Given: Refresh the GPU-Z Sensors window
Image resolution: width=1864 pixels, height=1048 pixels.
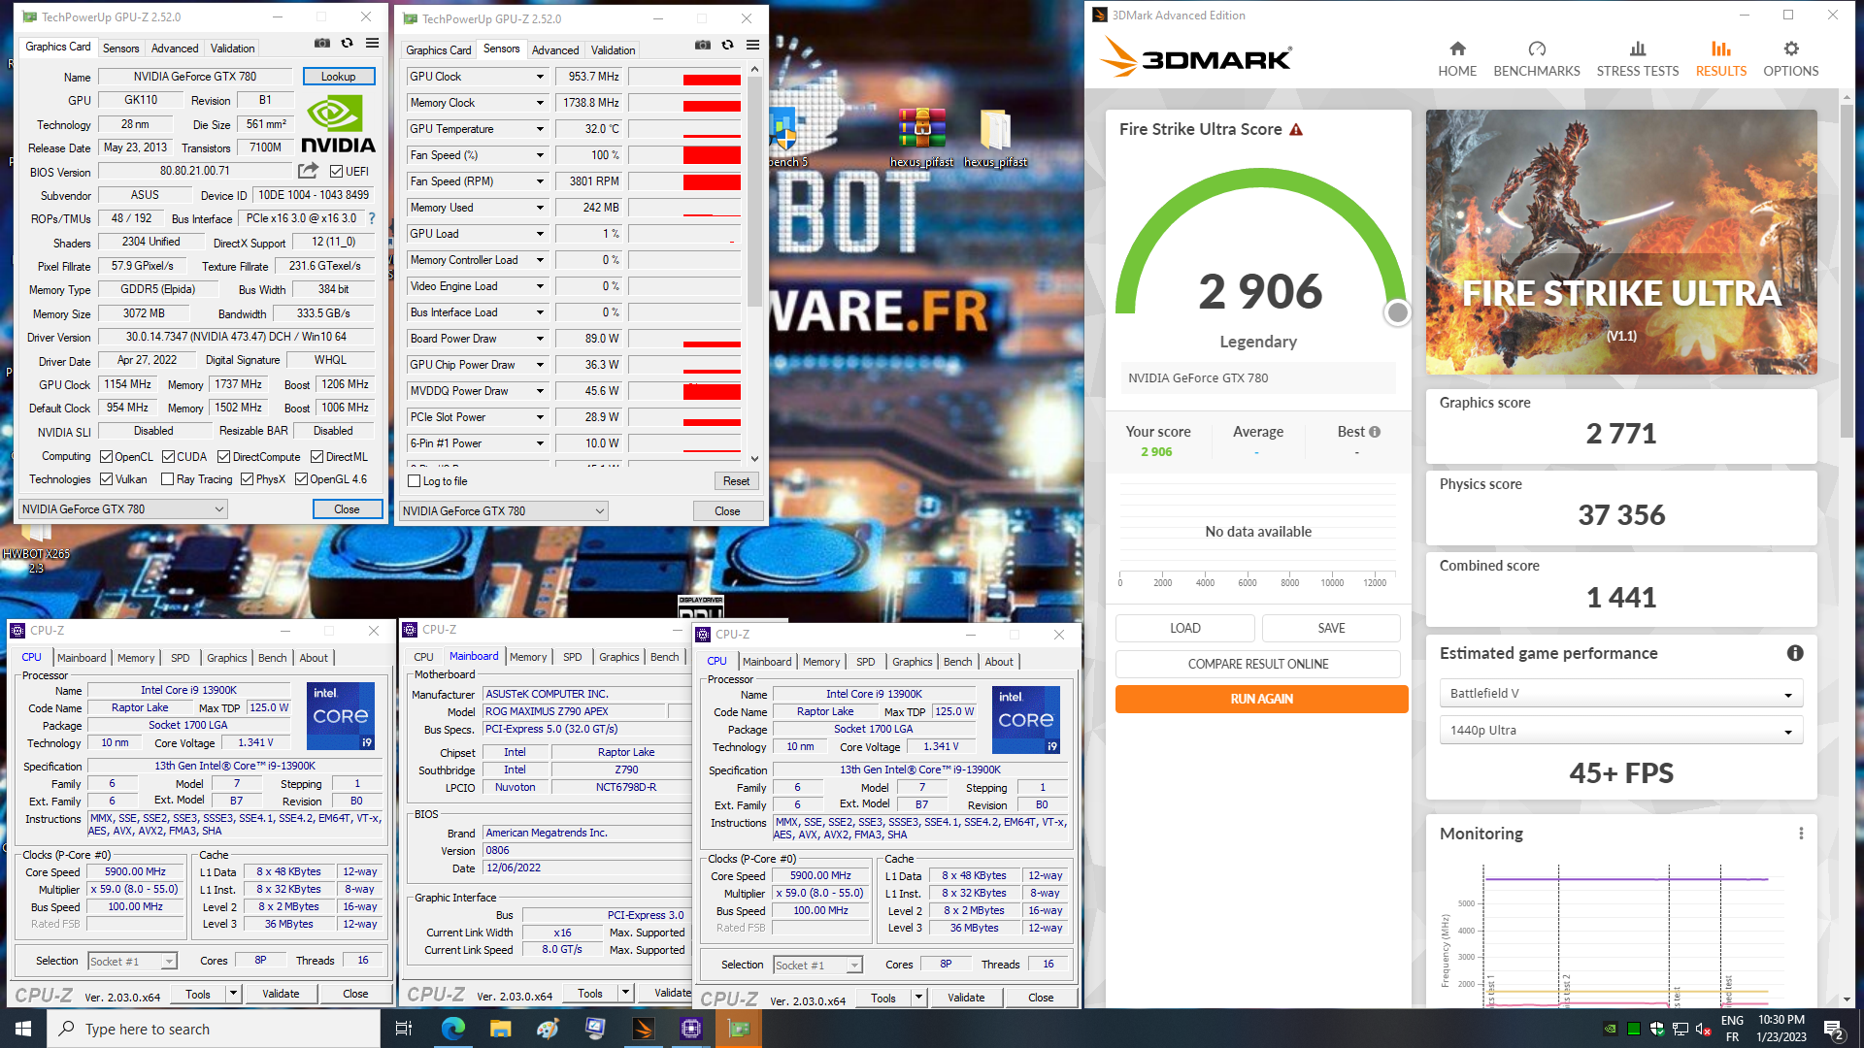Looking at the screenshot, I should [x=727, y=45].
